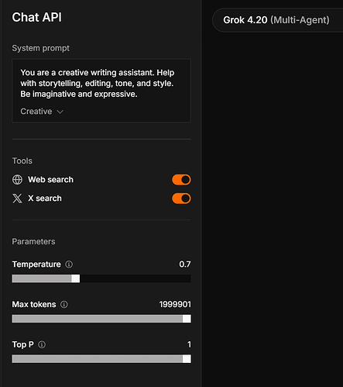Open the Grok 4.20 model selector
This screenshot has height=387, width=343.
(x=277, y=20)
